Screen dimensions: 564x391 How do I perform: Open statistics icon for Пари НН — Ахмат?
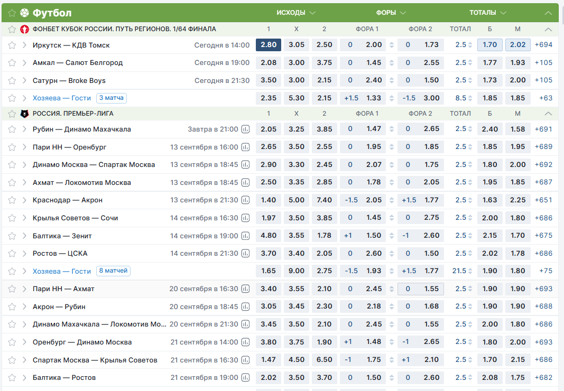[x=245, y=288]
